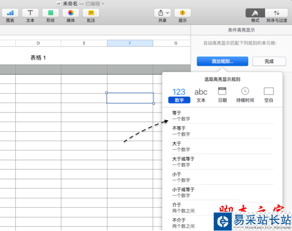Image resolution: width=292 pixels, height=231 pixels.
Task: Choose the 等于 rule
Action: pos(223,116)
